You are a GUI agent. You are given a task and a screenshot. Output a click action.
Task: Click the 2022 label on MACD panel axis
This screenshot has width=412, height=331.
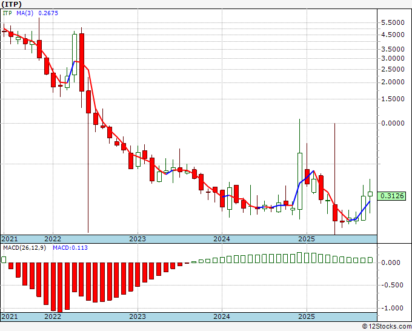click(x=53, y=316)
